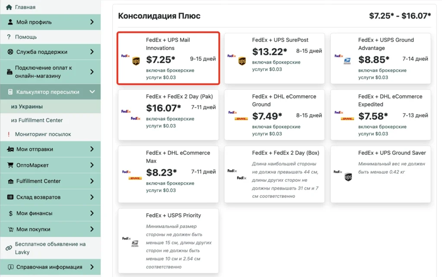This screenshot has width=442, height=277.
Task: Click the cart icon of Мои покупки
Action: (10, 230)
